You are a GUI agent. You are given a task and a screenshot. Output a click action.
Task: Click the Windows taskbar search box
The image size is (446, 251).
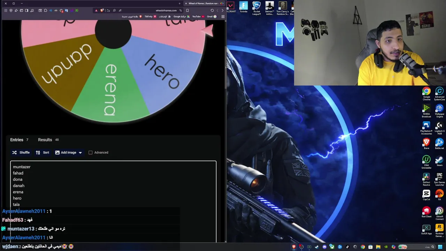(417, 247)
